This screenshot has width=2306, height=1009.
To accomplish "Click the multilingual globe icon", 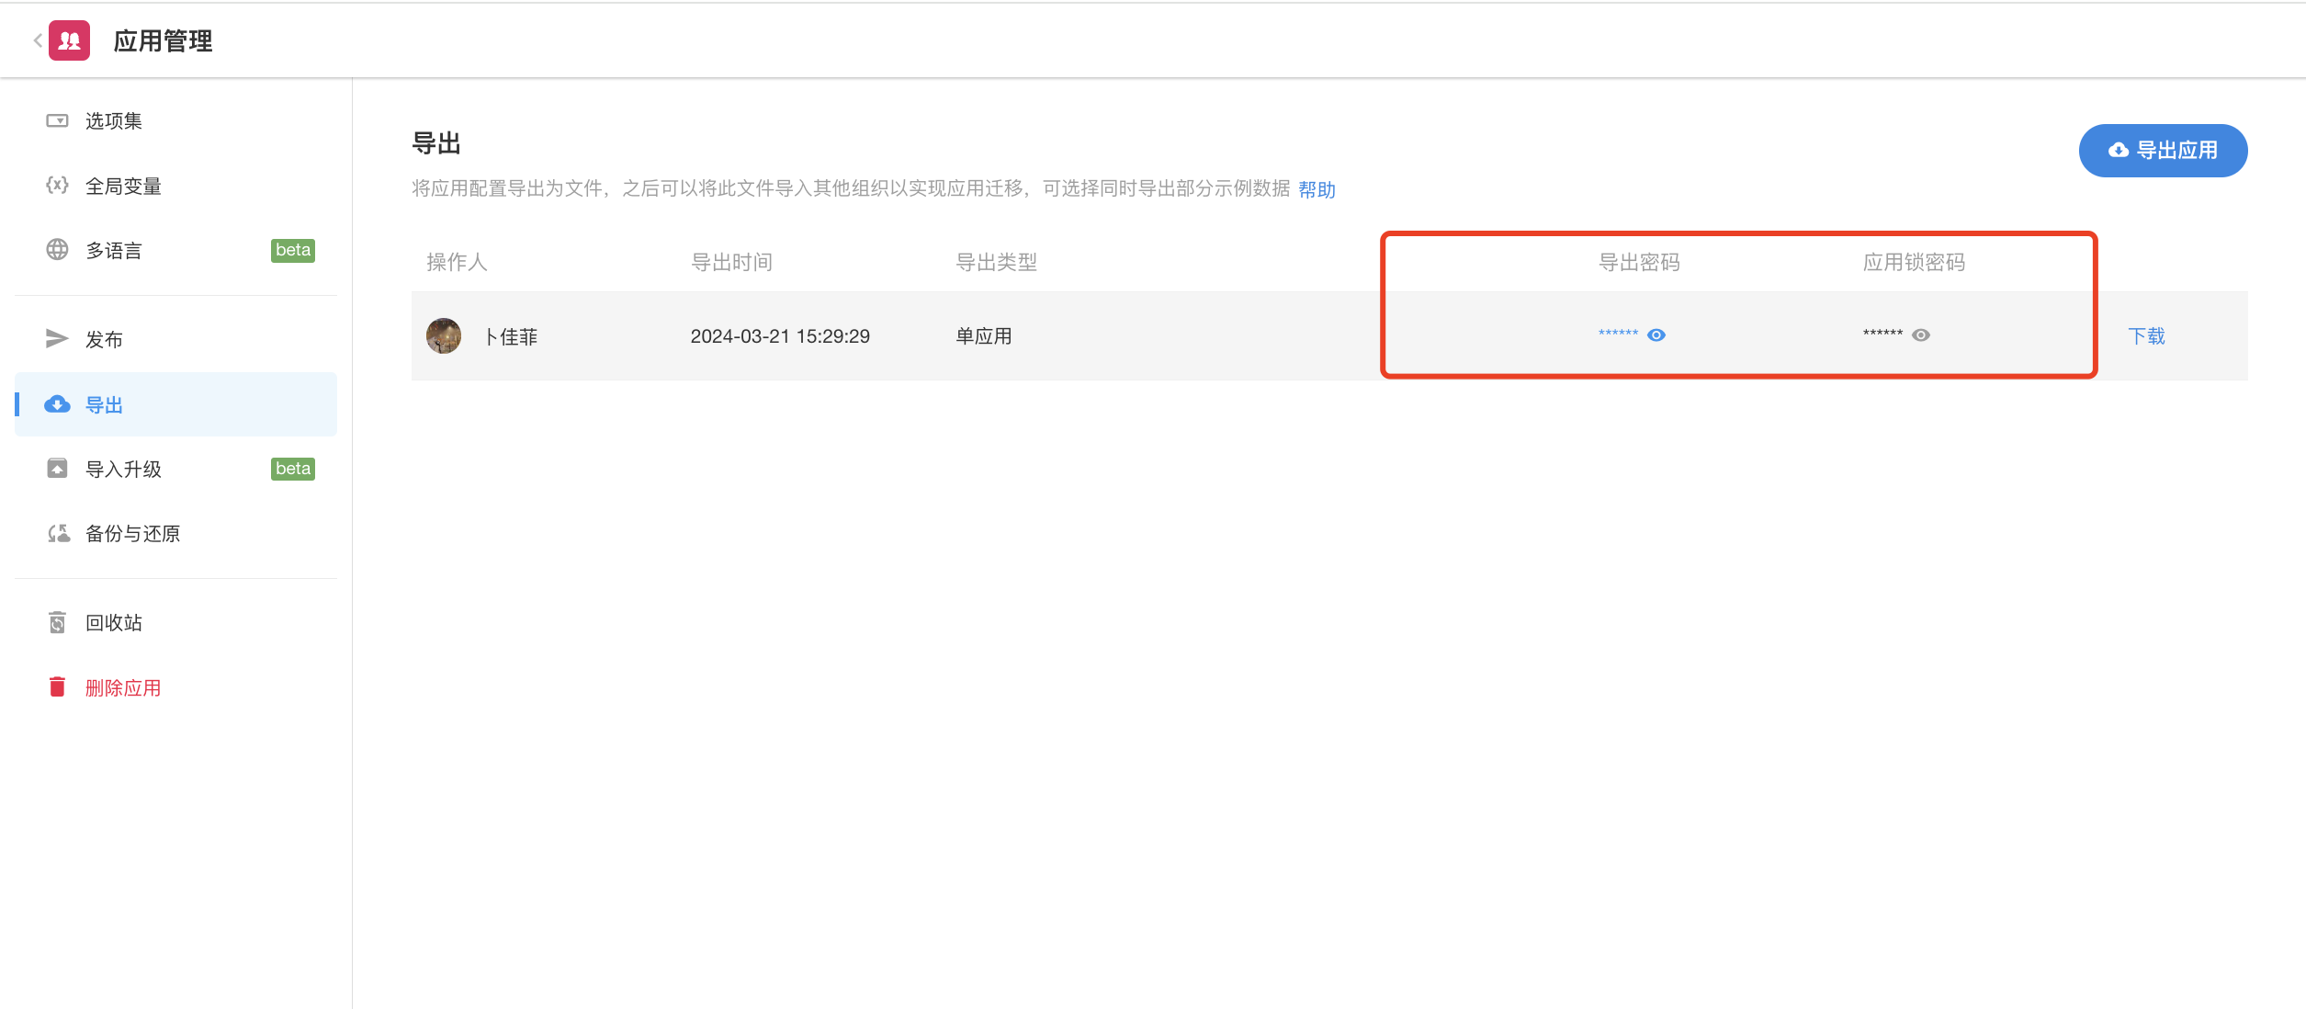I will pyautogui.click(x=57, y=250).
